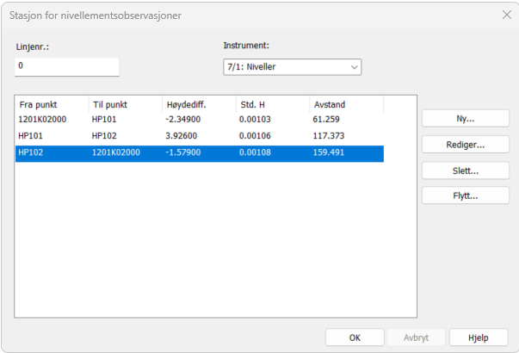Sort by the Fra punkt column header
This screenshot has height=353, width=519.
[51, 104]
